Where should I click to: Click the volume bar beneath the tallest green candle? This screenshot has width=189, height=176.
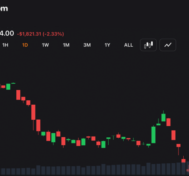[x=153, y=169]
